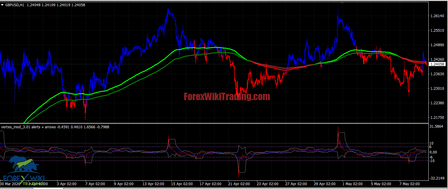Click the 30 Mar 2020 date label
The image size is (448, 189).
(x=10, y=184)
